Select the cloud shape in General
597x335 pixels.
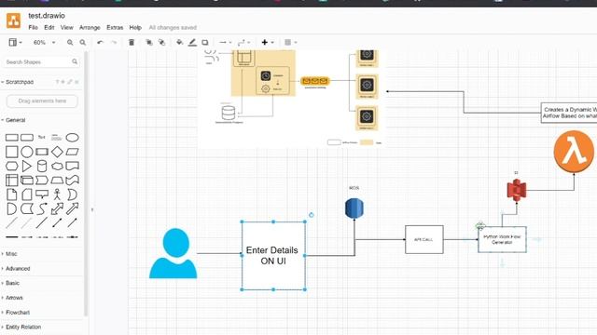click(57, 166)
